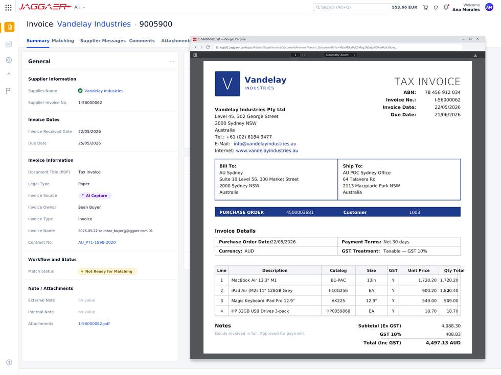Open the shopping cart icon
The image size is (501, 375).
[425, 7]
